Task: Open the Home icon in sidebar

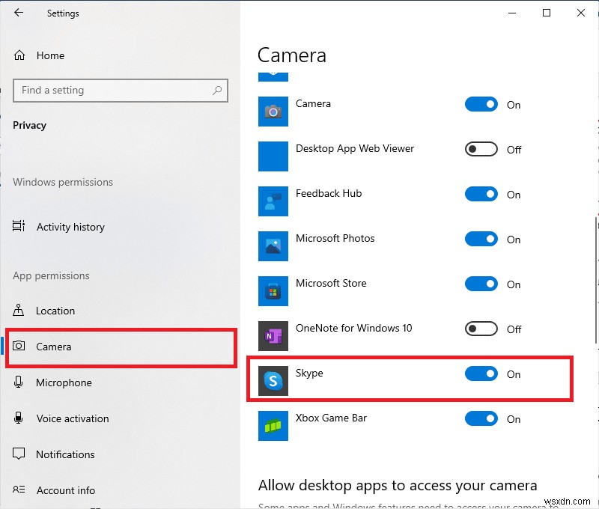Action: click(x=19, y=55)
